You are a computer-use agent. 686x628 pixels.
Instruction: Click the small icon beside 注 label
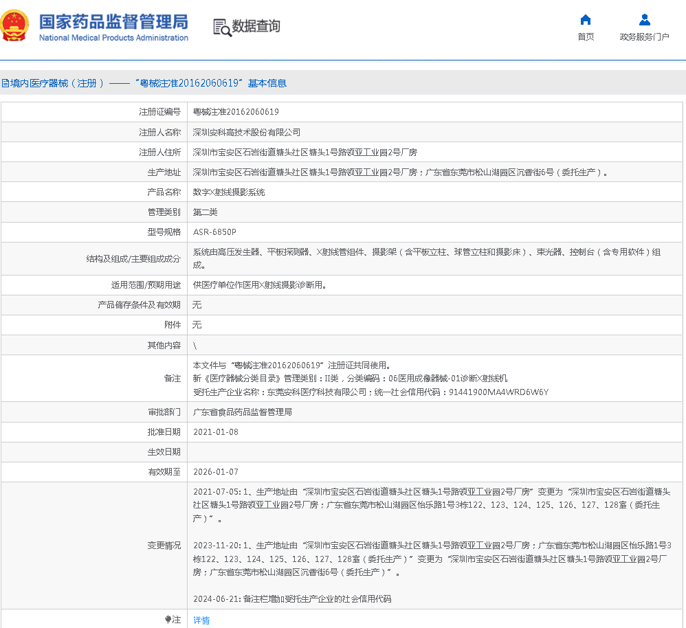pos(168,620)
